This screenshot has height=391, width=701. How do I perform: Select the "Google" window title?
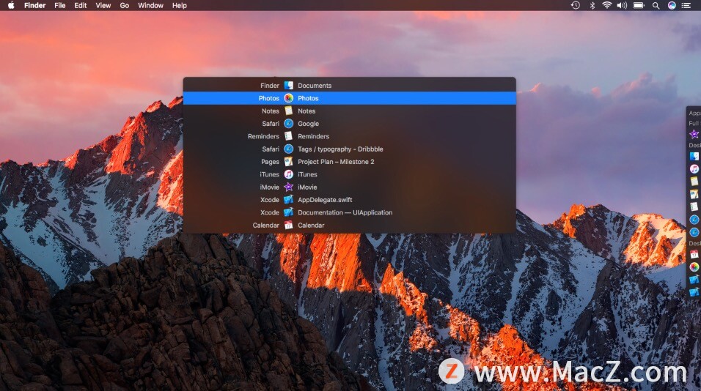(x=309, y=124)
